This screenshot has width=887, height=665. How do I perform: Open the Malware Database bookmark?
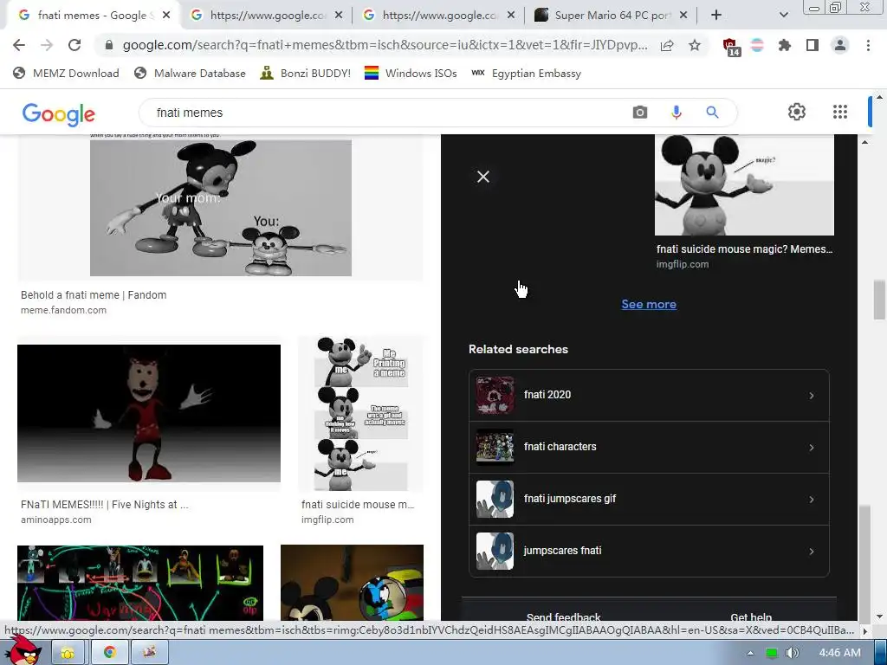pyautogui.click(x=190, y=74)
